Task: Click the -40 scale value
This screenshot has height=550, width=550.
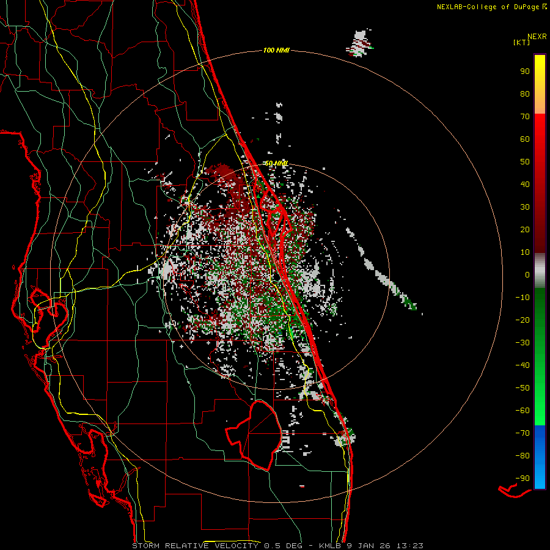Action: tap(522, 365)
